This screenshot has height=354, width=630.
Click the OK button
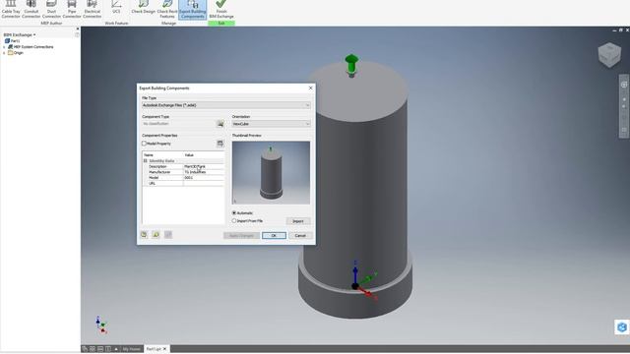coord(274,236)
